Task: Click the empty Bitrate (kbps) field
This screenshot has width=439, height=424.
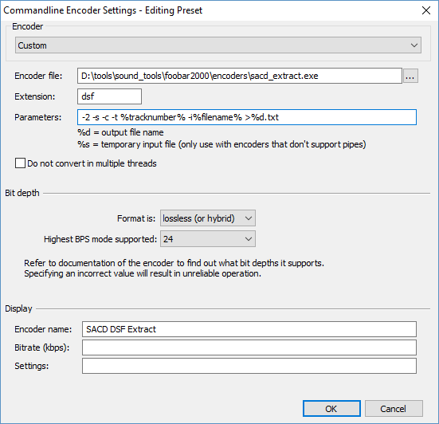Action: click(x=249, y=347)
